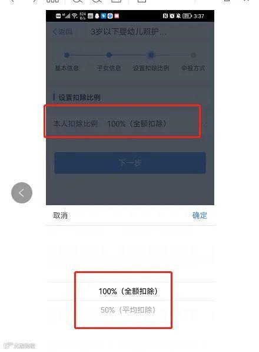
Task: Tap 确定 to confirm selection
Action: coord(200,216)
